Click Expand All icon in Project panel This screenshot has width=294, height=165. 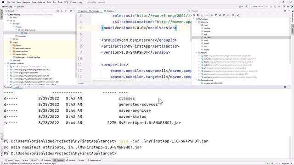[x=62, y=11]
